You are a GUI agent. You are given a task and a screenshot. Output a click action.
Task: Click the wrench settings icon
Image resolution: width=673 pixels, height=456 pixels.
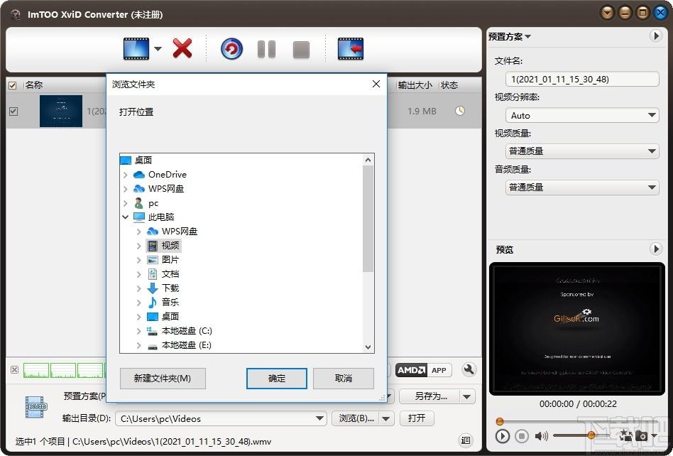[x=469, y=369]
